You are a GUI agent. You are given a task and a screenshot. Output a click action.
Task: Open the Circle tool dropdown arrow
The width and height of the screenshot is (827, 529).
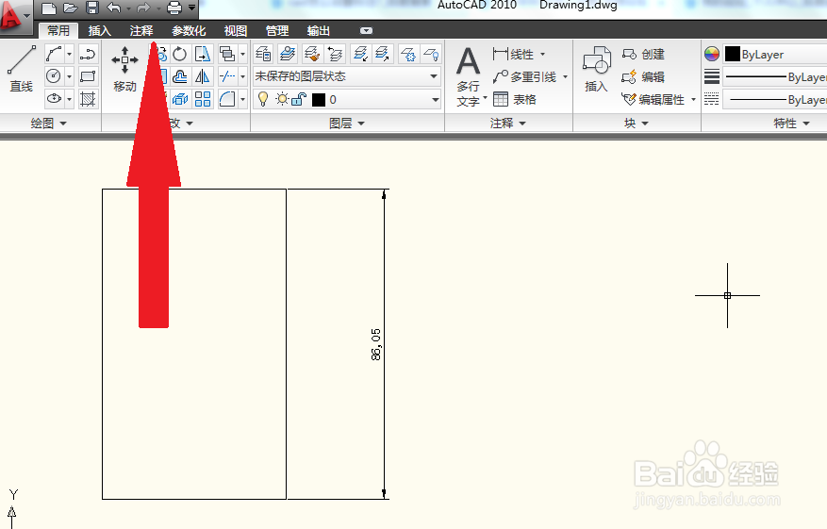(69, 76)
